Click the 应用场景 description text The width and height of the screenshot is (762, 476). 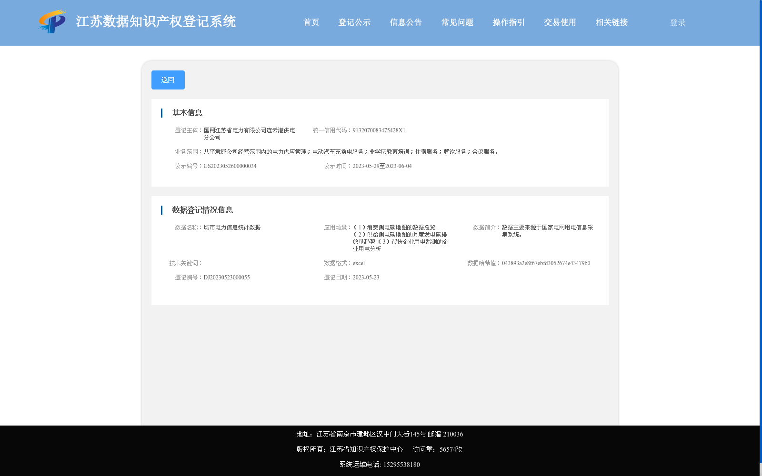coord(401,238)
